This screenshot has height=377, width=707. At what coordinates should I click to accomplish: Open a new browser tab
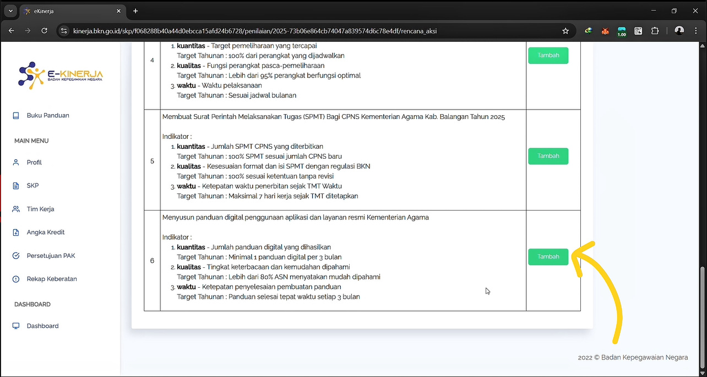click(x=135, y=11)
